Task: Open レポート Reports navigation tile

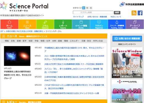Action: tap(63, 24)
